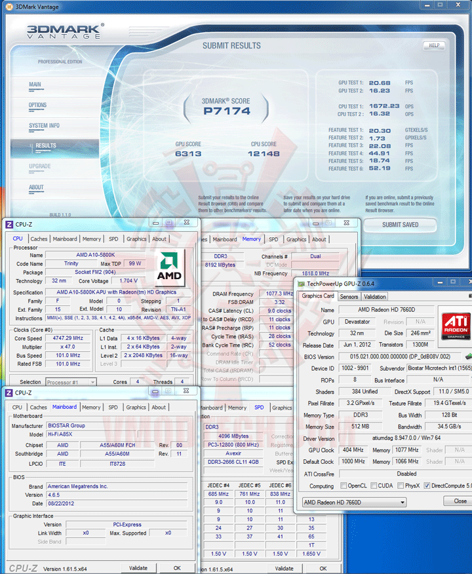Open the About tab in the CPU-Z memory timings window

319,239
